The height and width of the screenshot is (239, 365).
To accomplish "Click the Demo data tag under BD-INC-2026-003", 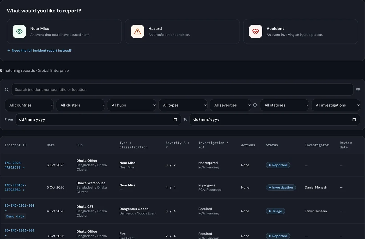I will 15,216.
